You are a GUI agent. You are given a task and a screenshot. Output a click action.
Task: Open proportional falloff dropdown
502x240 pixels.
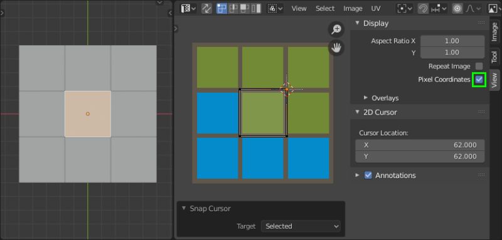[x=473, y=9]
